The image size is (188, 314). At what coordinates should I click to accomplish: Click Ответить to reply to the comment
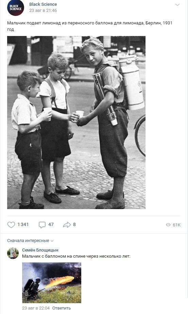click(62, 308)
